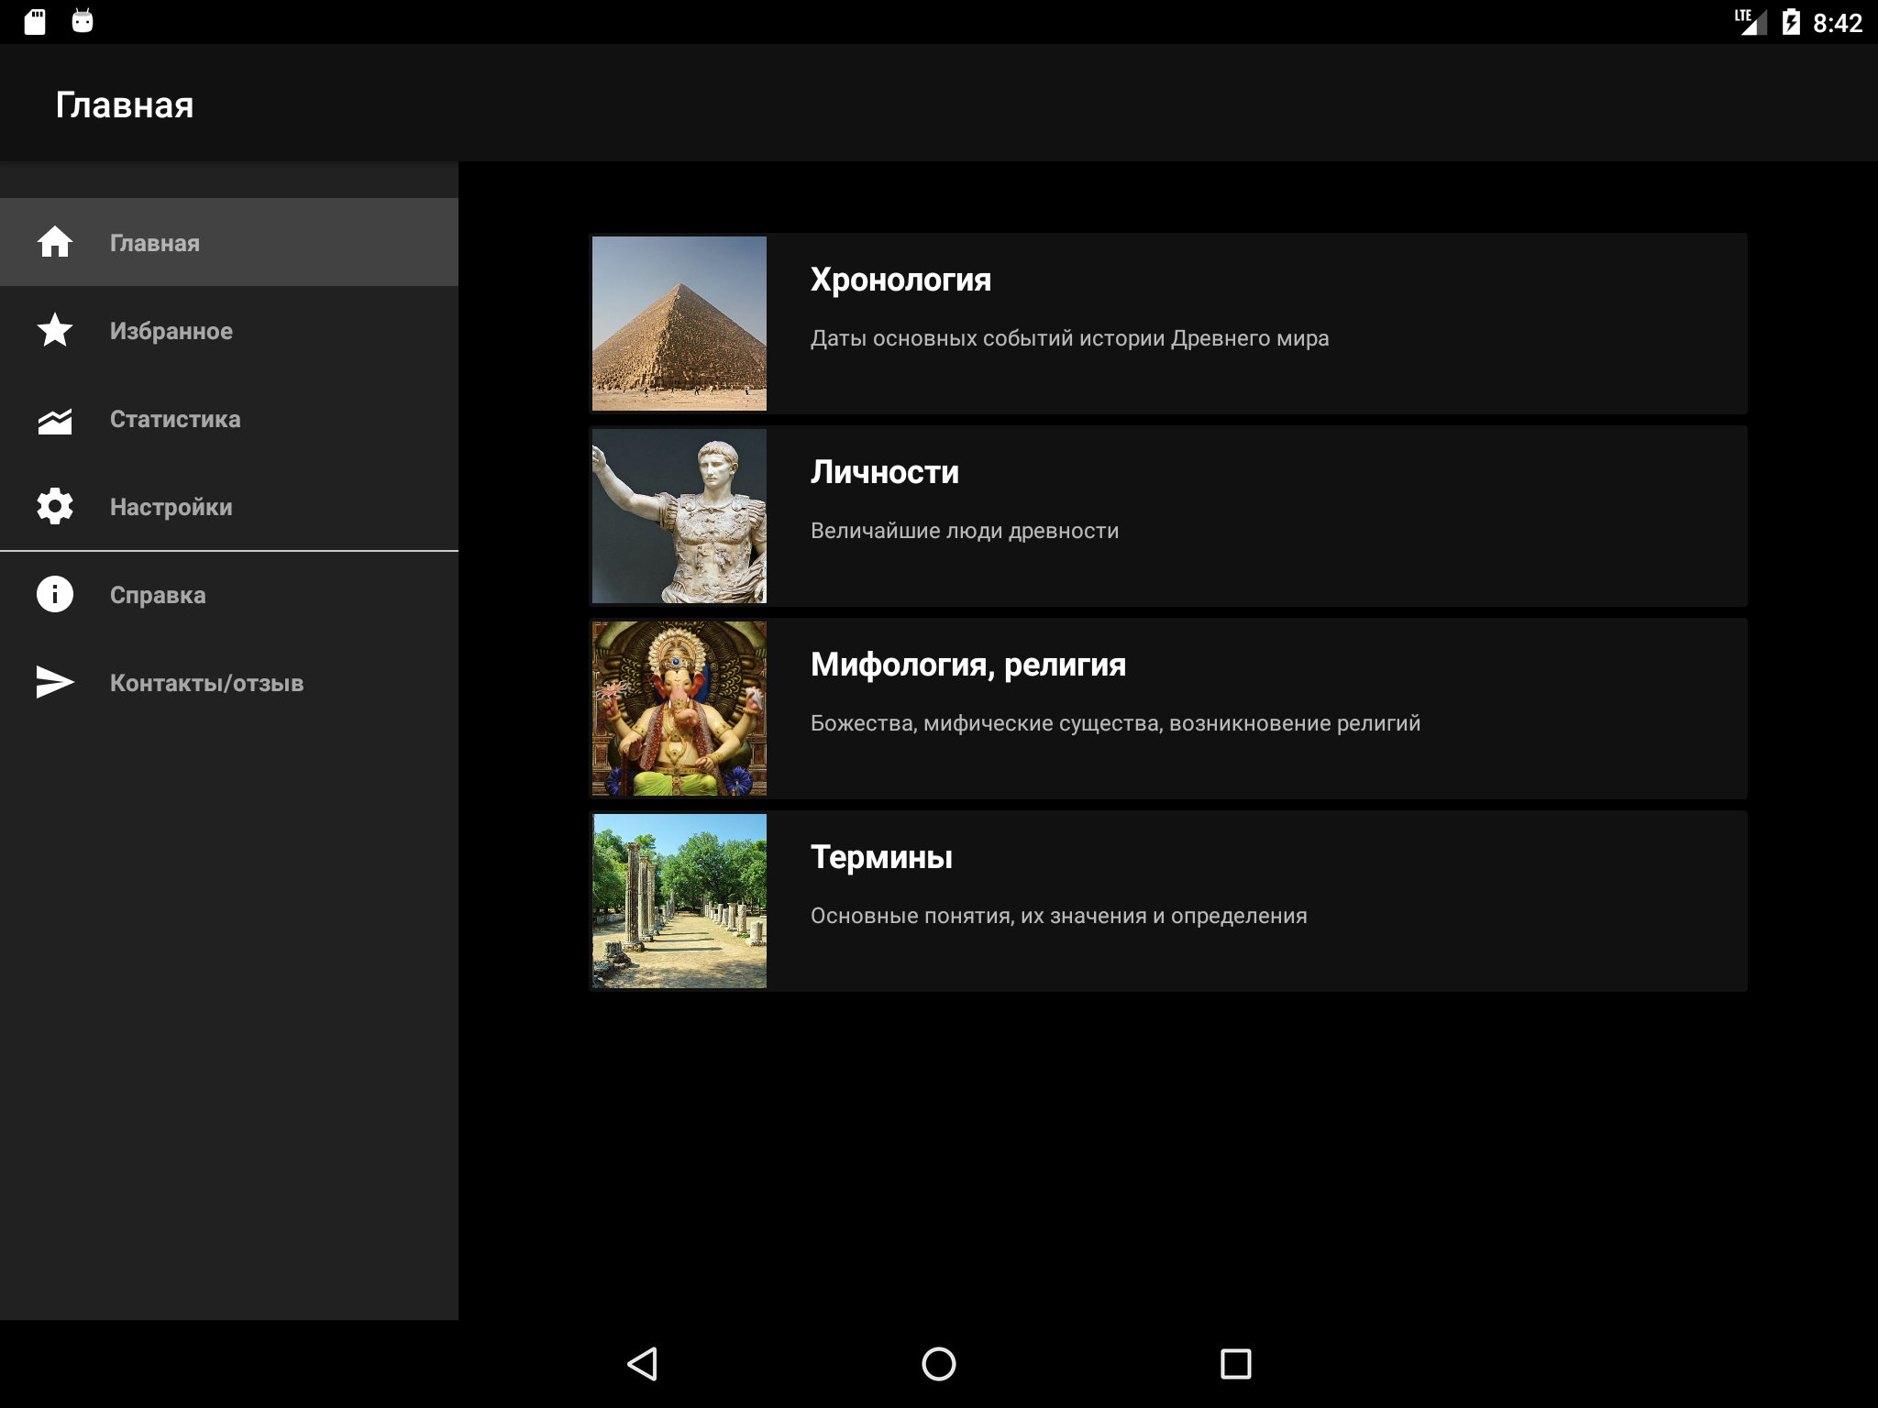Tap the 8:42 clock in status bar
1878x1408 pixels.
[1838, 23]
